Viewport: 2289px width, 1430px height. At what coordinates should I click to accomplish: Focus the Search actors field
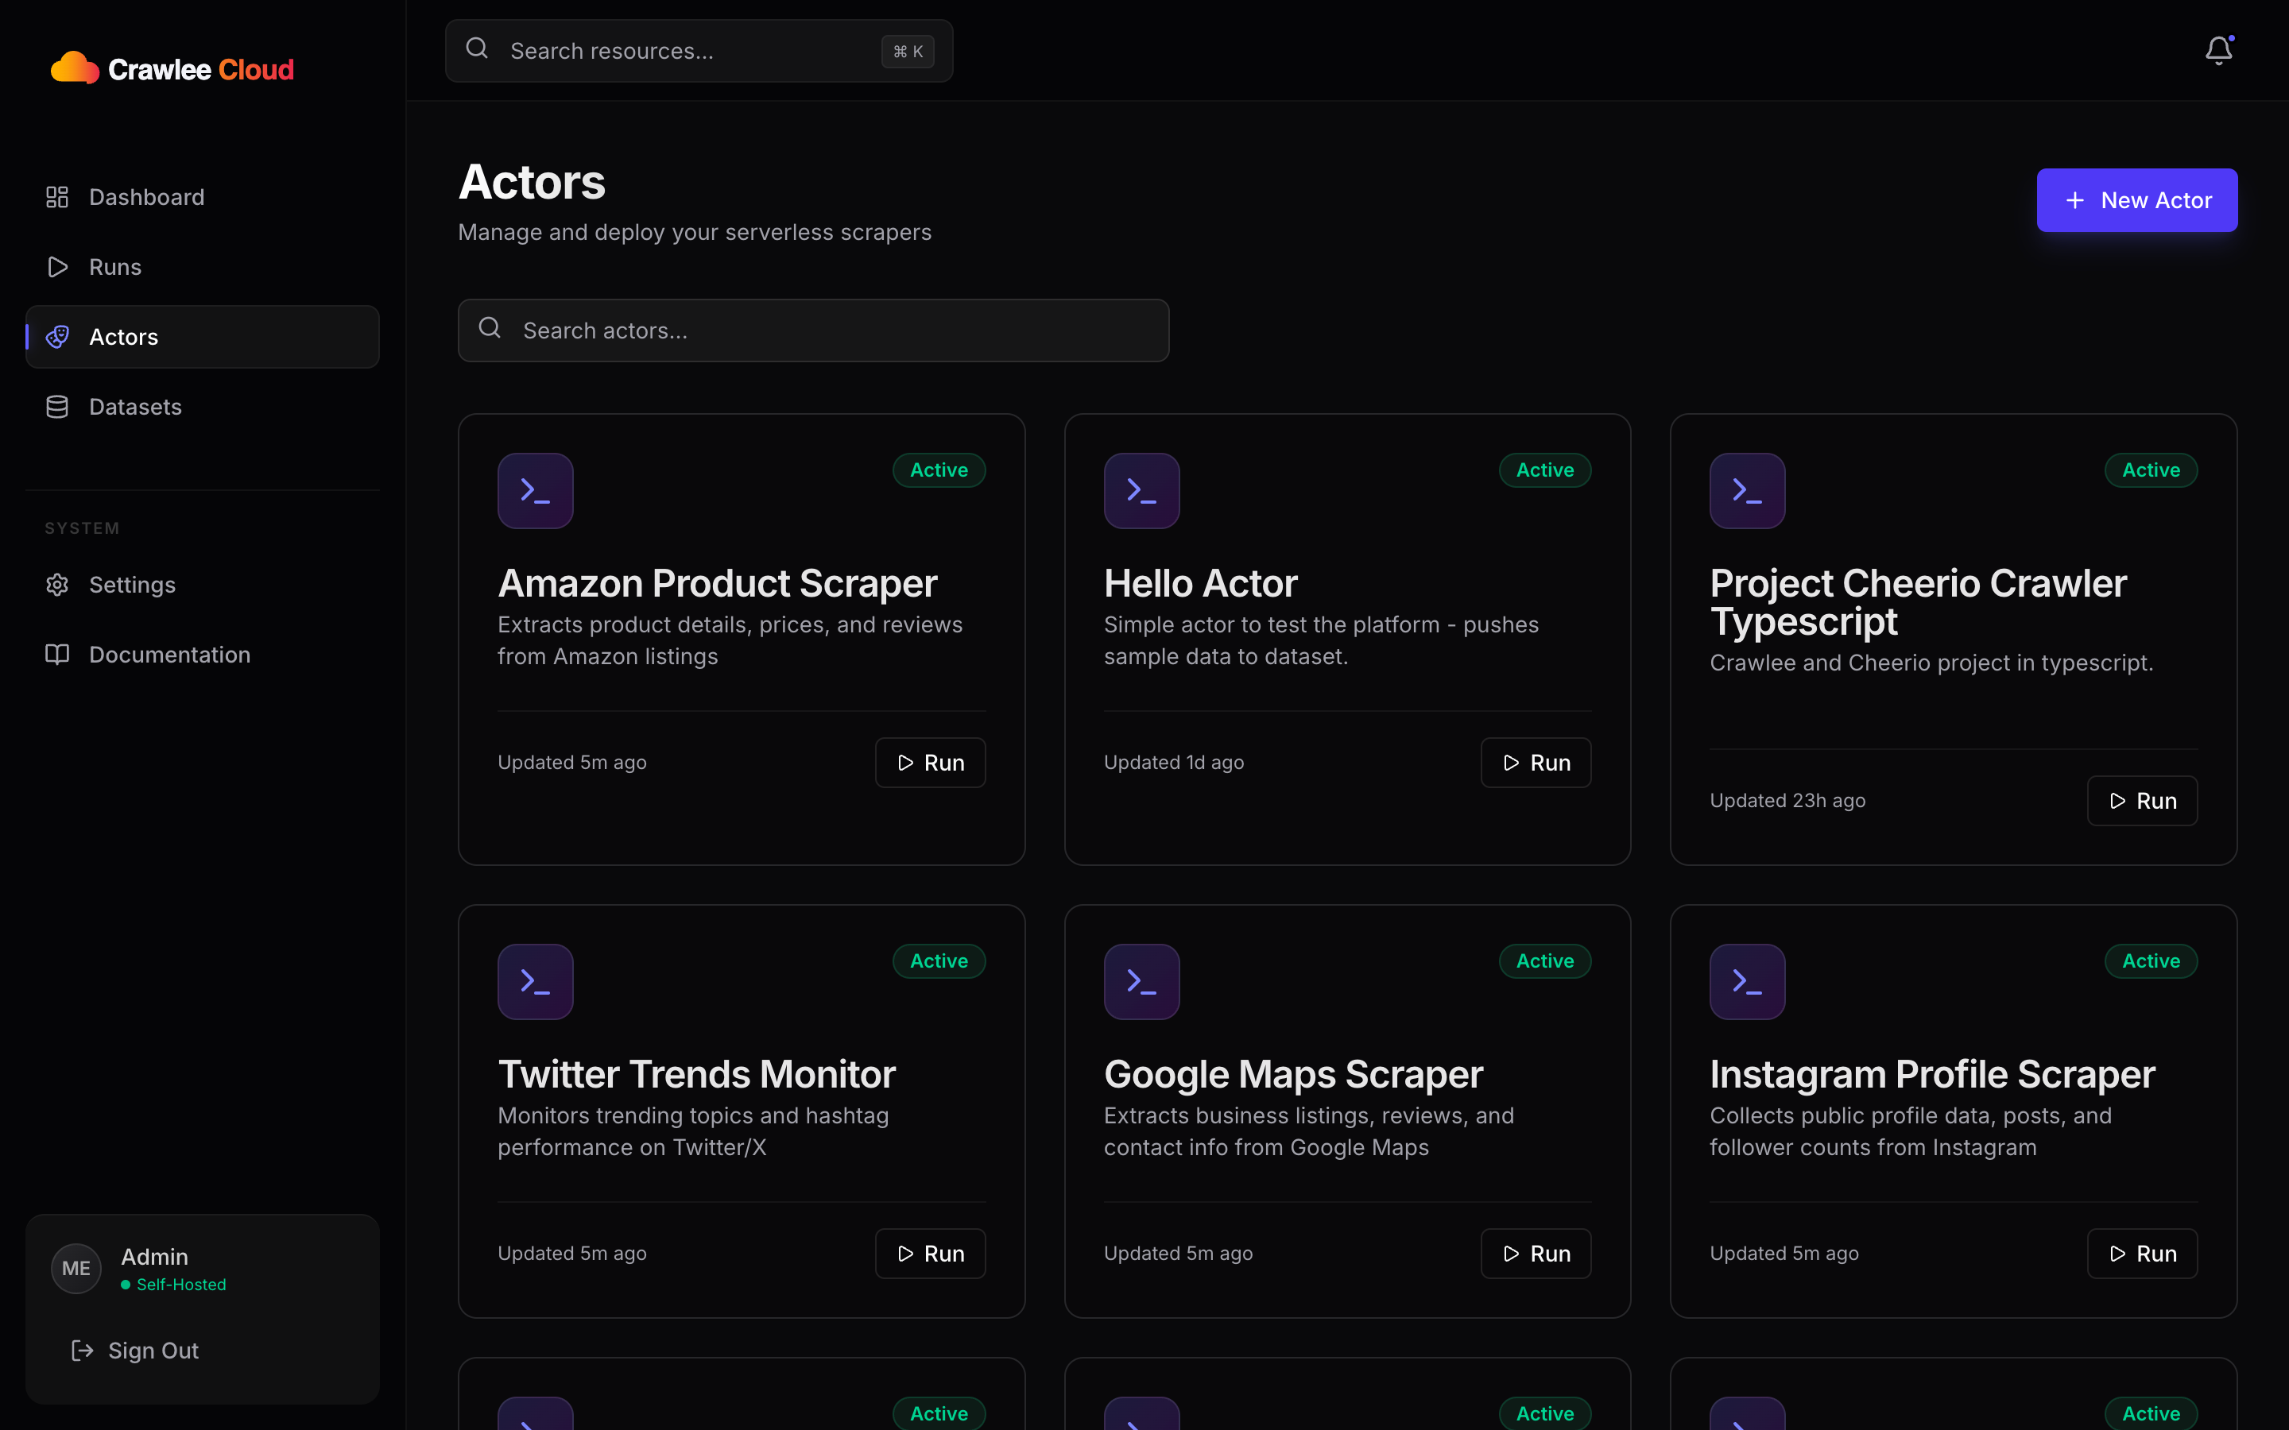point(813,331)
